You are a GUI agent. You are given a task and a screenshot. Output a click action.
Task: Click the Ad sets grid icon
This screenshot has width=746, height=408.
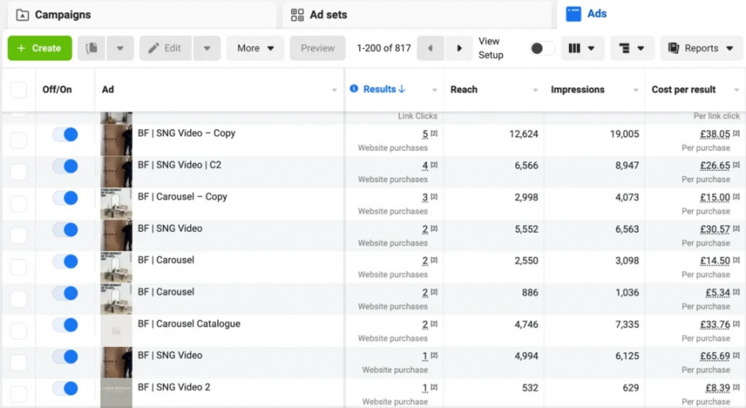pyautogui.click(x=297, y=15)
